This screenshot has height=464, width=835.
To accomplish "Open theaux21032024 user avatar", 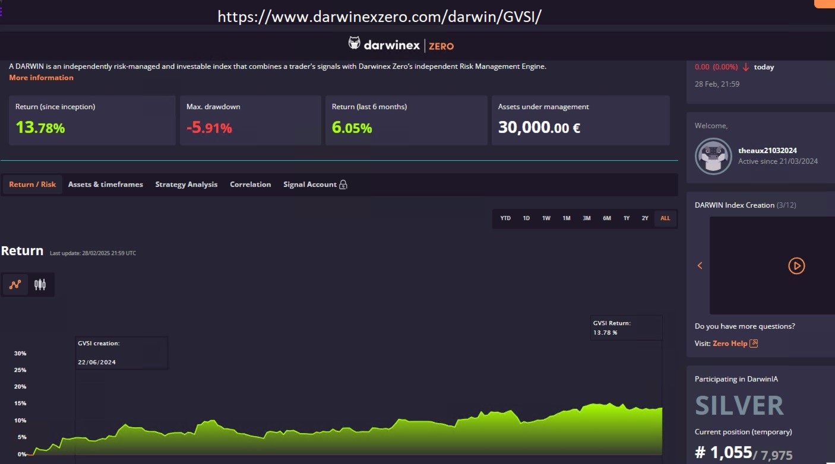I will click(x=713, y=156).
